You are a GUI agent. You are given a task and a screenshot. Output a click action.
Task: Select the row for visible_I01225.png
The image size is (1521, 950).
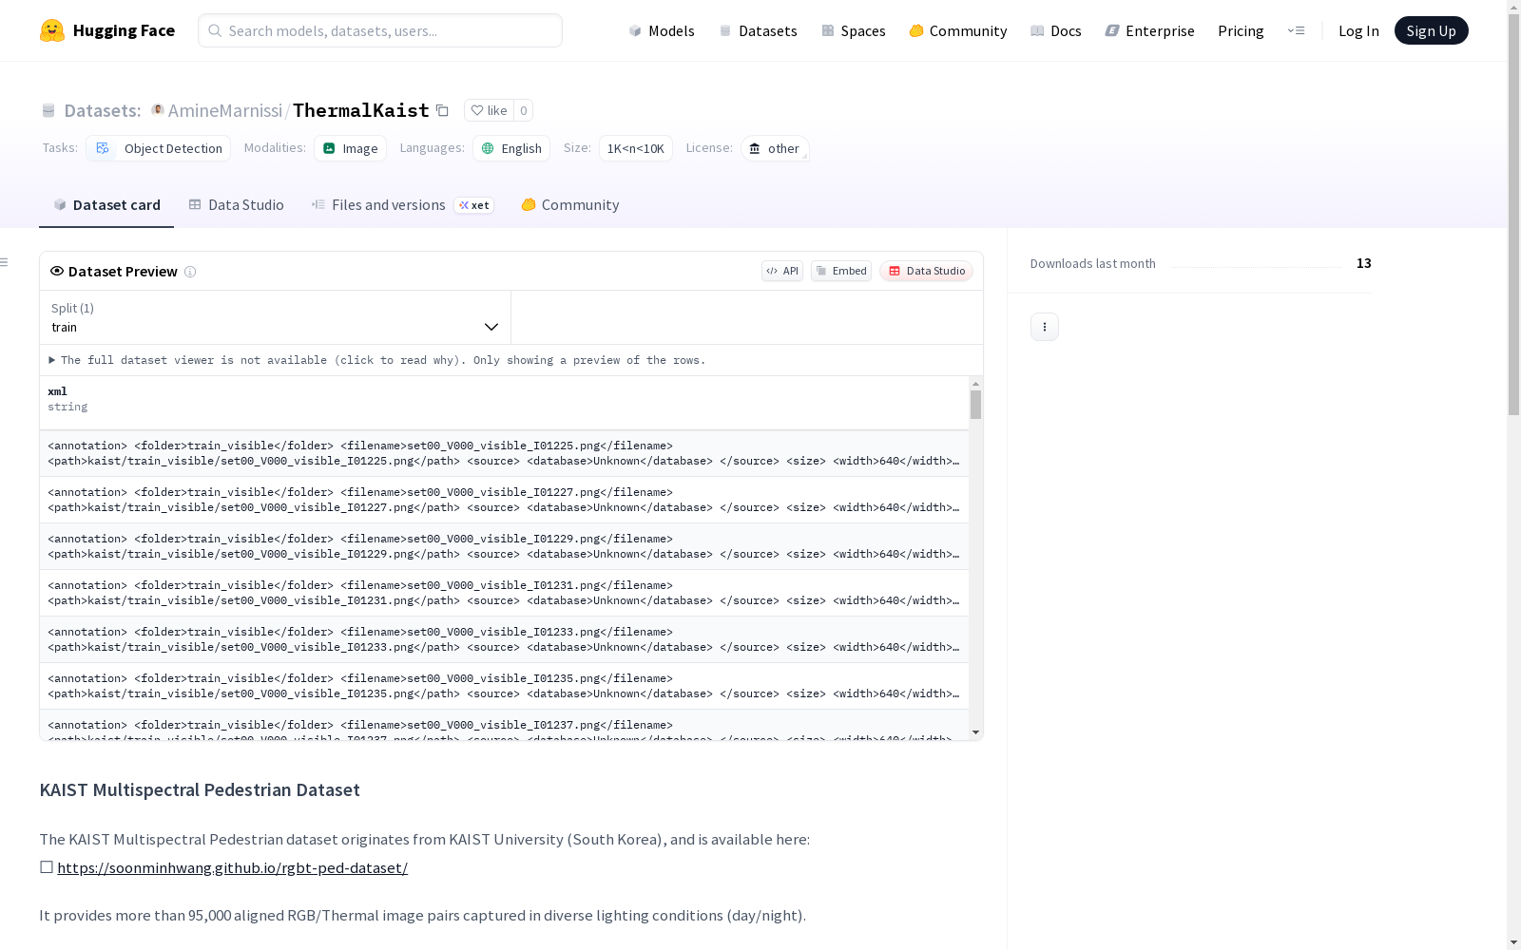[x=504, y=453]
